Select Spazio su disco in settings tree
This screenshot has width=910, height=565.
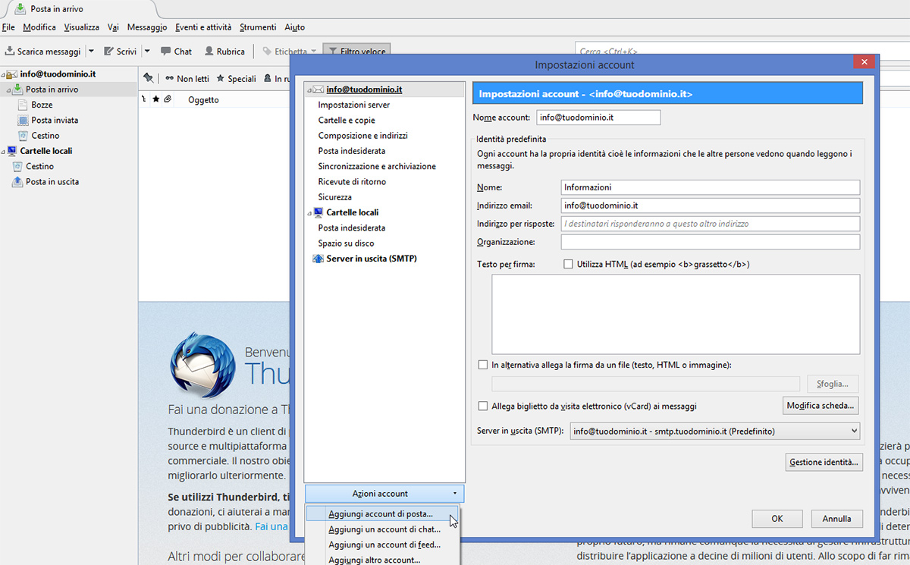click(347, 243)
